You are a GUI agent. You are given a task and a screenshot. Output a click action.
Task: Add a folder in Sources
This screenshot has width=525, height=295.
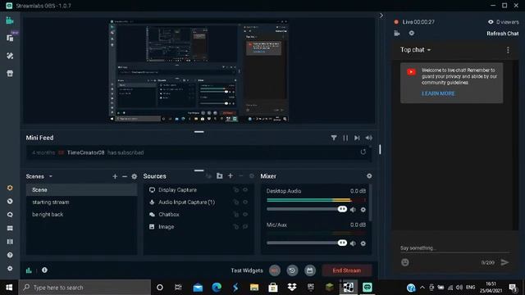coord(219,176)
